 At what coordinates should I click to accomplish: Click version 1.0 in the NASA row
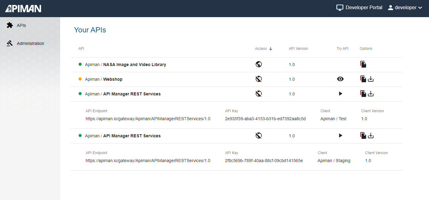pos(292,65)
